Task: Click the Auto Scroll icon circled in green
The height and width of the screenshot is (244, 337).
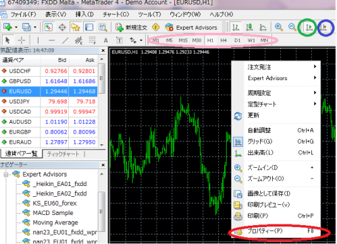Action: [309, 28]
